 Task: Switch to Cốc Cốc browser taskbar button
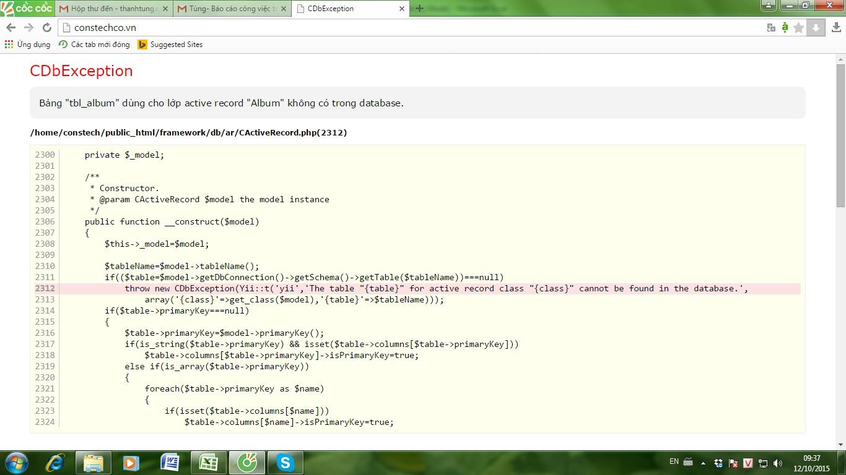247,462
